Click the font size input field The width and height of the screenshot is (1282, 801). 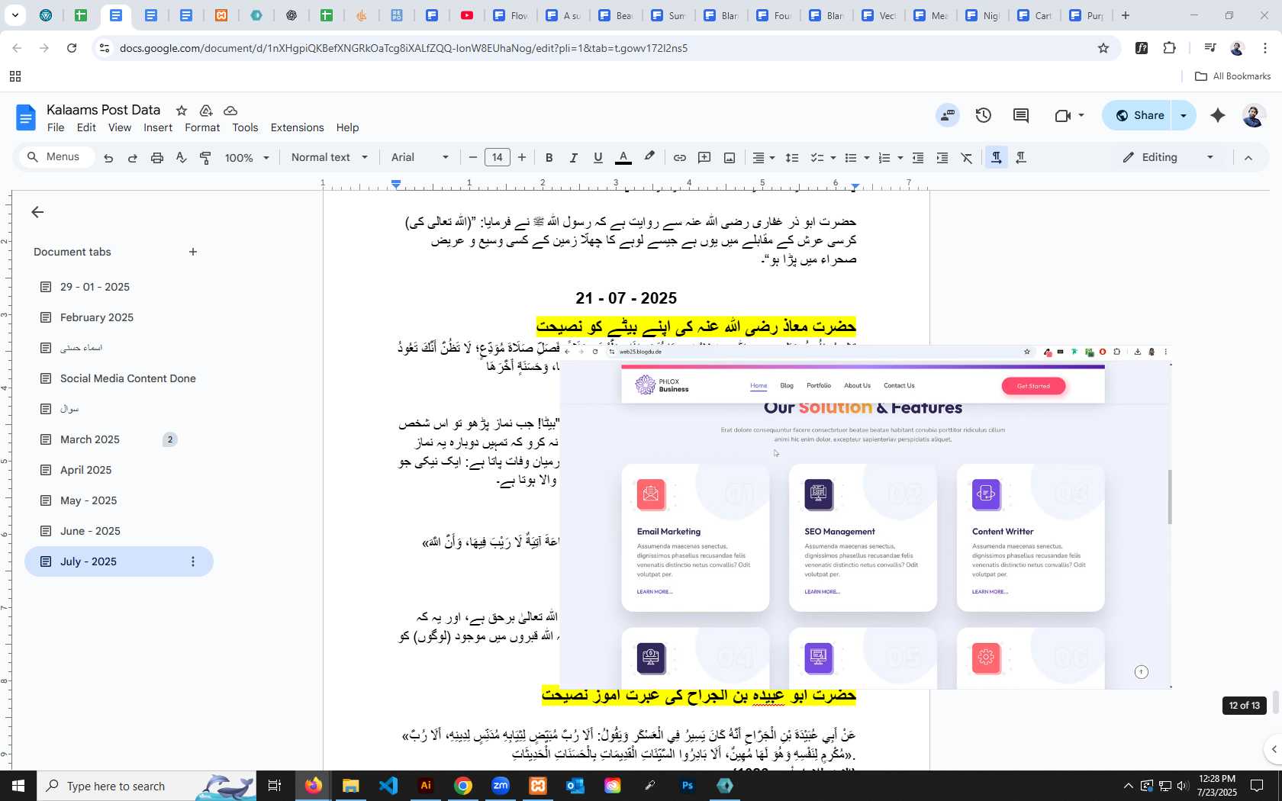pyautogui.click(x=498, y=157)
